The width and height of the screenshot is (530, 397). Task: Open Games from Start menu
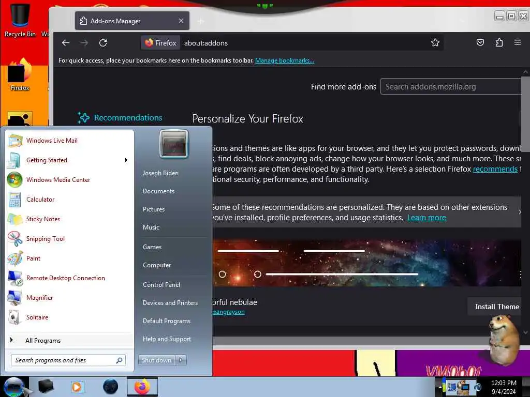click(x=152, y=247)
